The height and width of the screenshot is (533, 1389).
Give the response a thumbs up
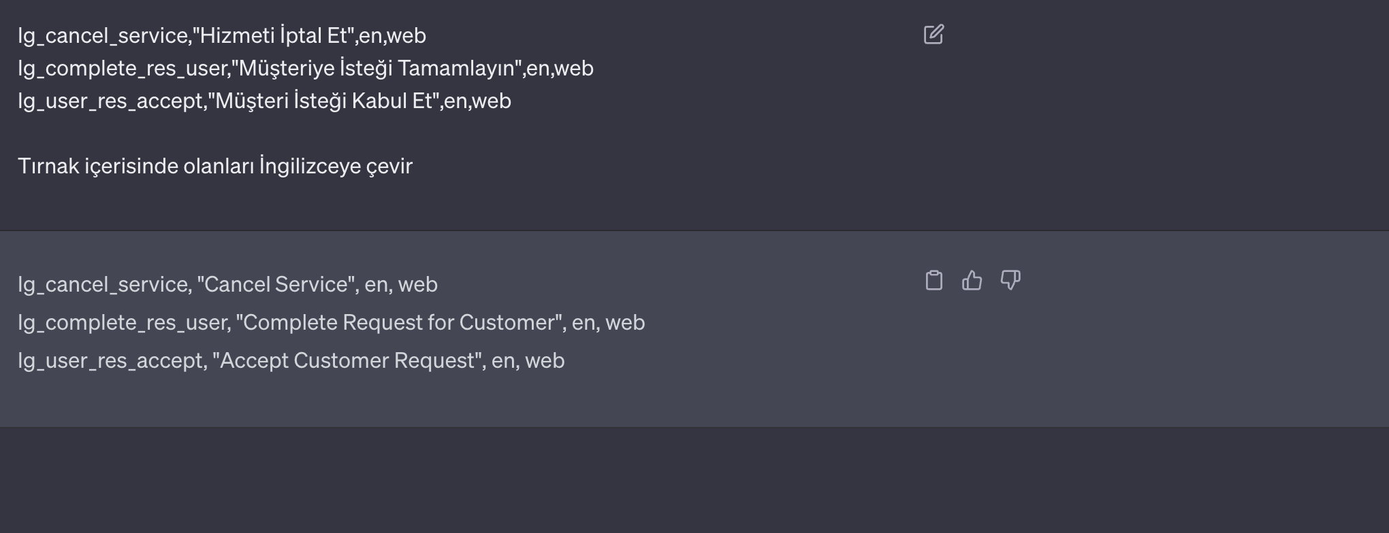(x=972, y=280)
